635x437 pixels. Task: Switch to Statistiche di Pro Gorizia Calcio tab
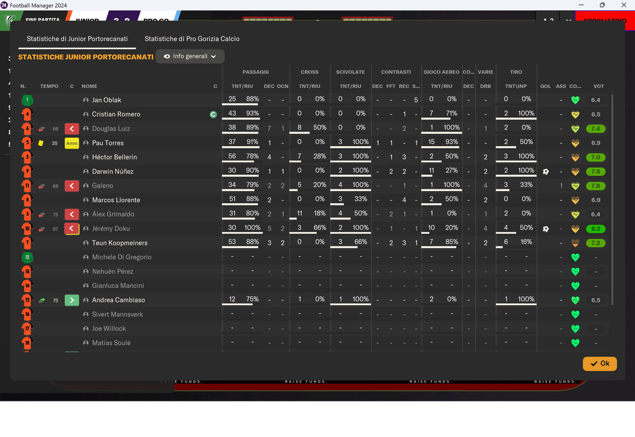[x=192, y=39]
